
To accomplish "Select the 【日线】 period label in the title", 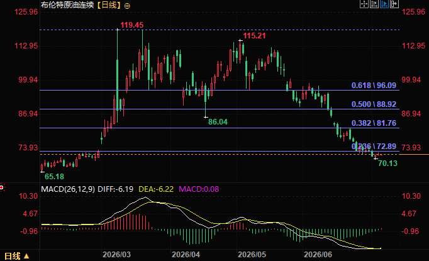I will pyautogui.click(x=109, y=5).
